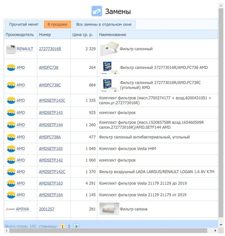Click horizontal scrollbar left arrow
The height and width of the screenshot is (236, 225).
7,230
